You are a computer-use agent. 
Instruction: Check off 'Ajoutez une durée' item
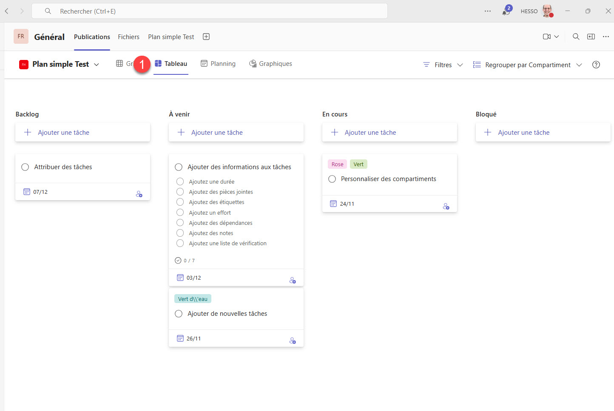[x=180, y=182]
